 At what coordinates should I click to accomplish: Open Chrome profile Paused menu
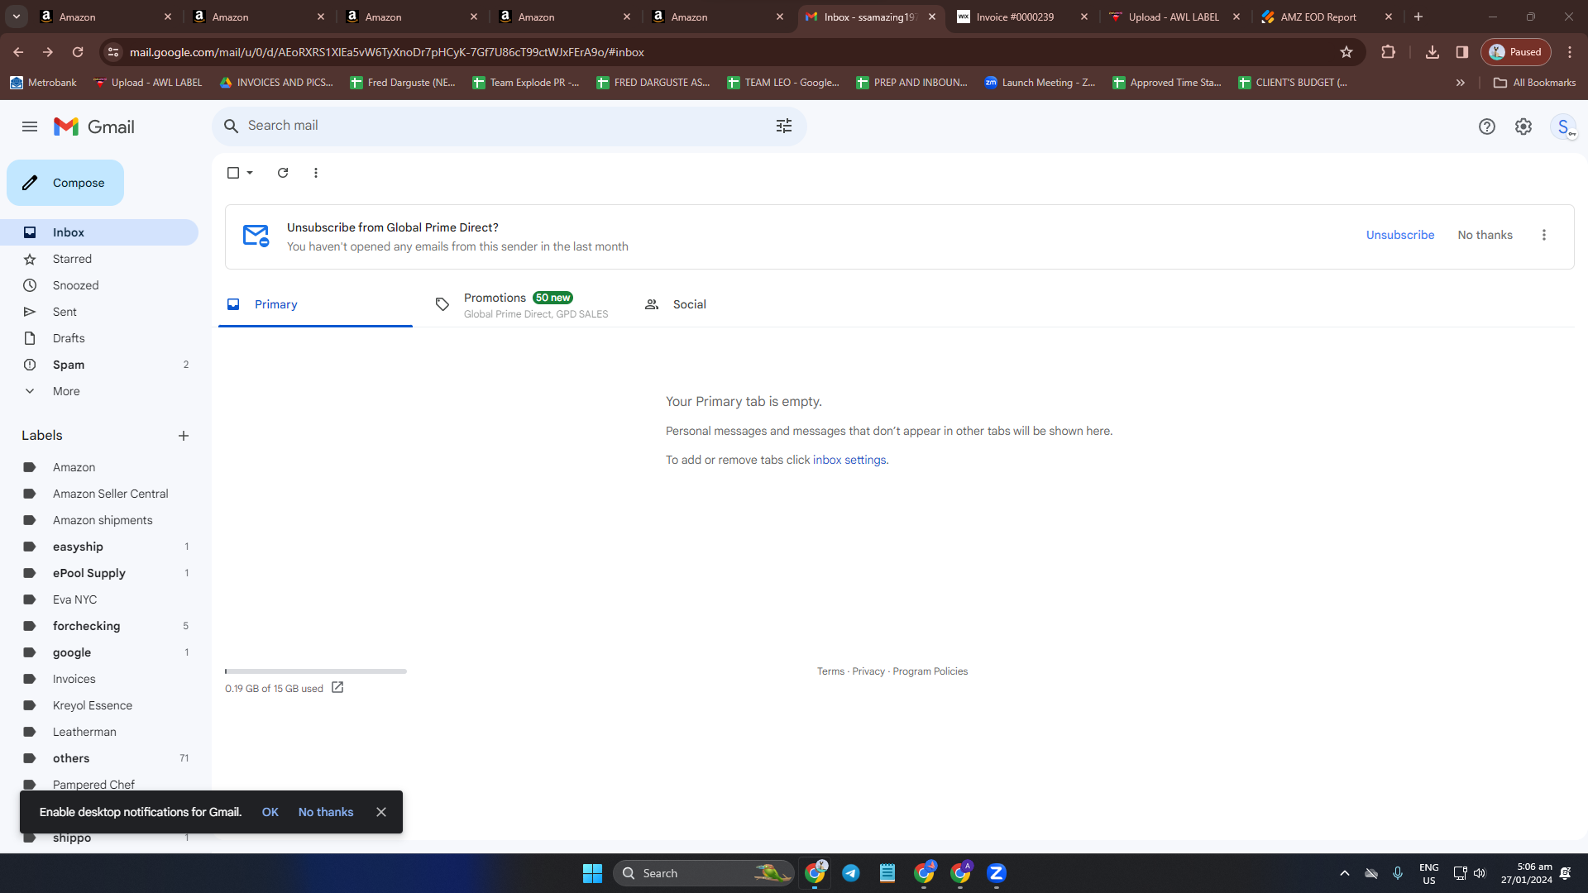pyautogui.click(x=1516, y=52)
